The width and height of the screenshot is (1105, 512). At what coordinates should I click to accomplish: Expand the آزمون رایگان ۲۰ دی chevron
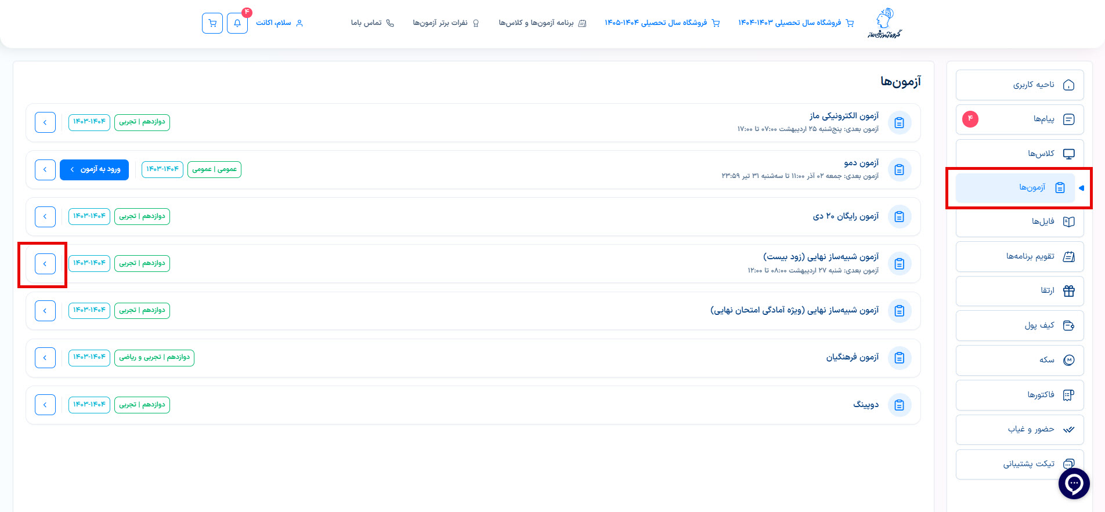[x=45, y=217]
